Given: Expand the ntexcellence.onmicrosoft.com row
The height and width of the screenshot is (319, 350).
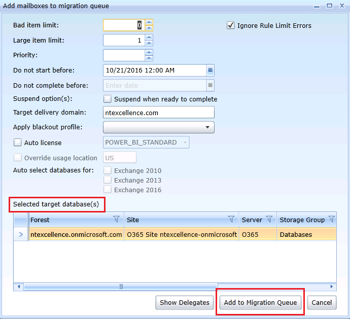Looking at the screenshot, I should (x=21, y=234).
